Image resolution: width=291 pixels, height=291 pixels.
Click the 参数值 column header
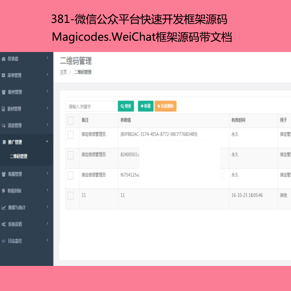(125, 120)
